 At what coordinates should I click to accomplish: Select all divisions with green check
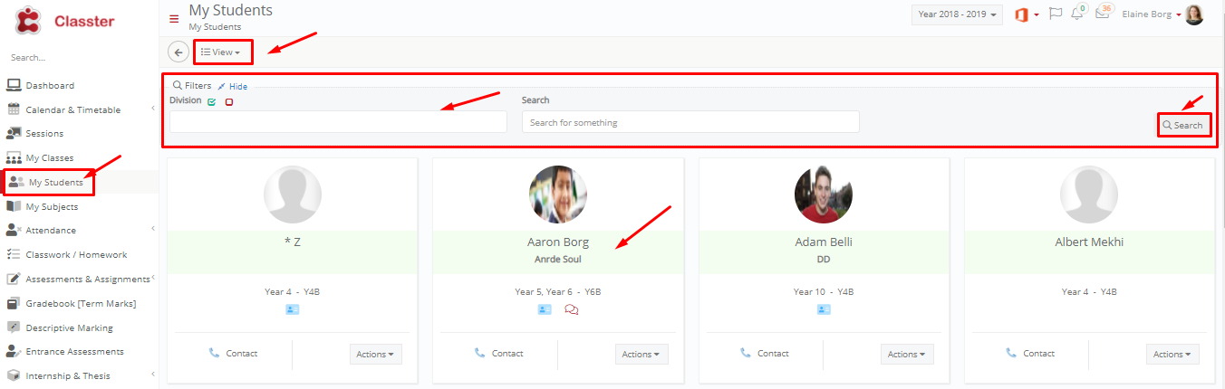211,101
